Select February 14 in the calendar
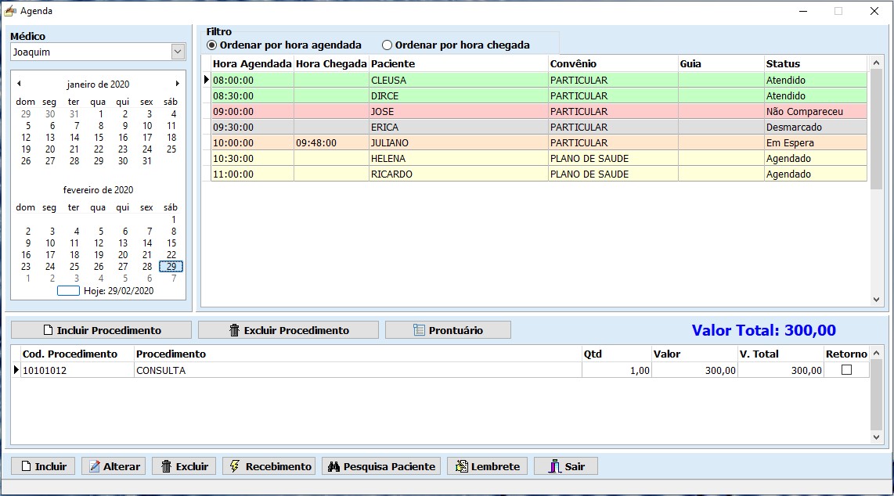The height and width of the screenshot is (496, 894). tap(147, 243)
